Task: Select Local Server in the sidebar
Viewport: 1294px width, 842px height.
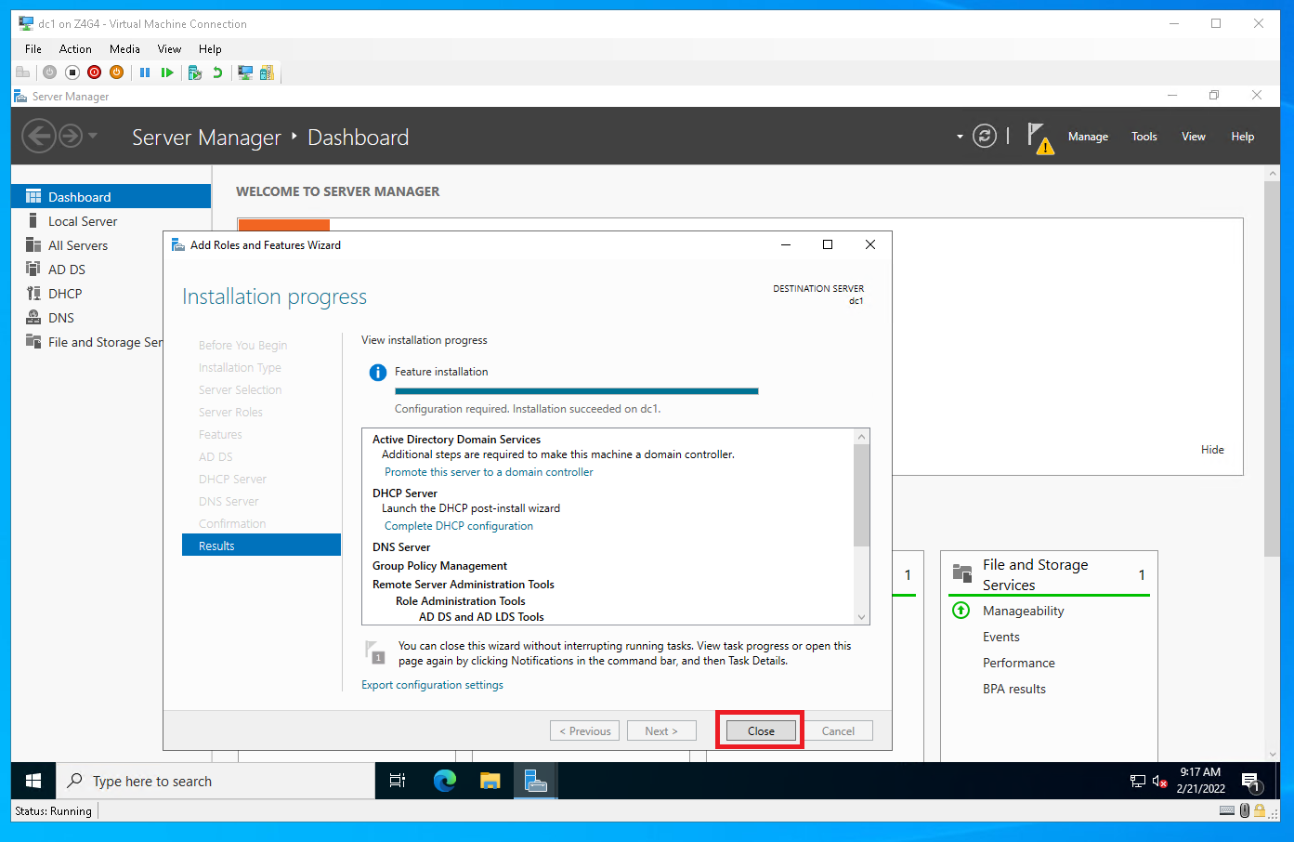Action: [111, 221]
